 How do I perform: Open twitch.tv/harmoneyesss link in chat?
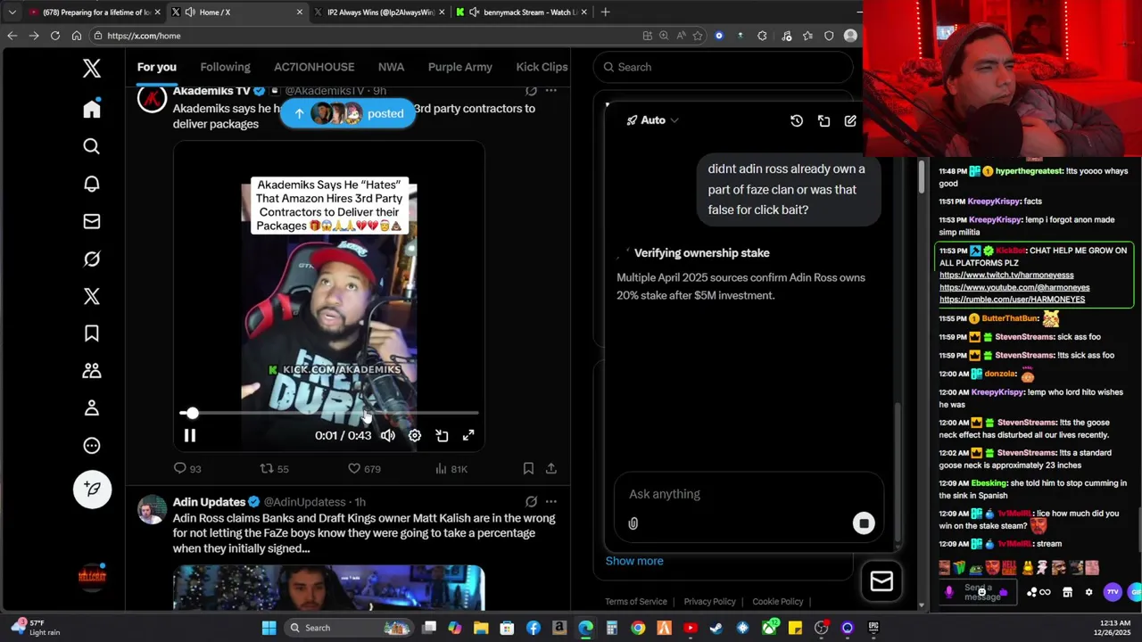click(x=1006, y=276)
